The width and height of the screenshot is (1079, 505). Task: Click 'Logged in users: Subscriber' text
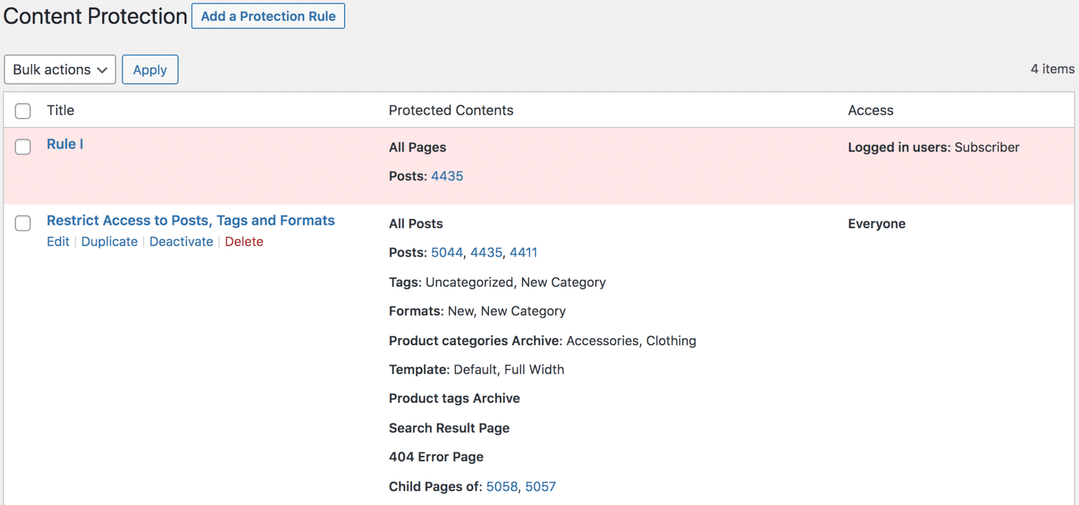[934, 147]
